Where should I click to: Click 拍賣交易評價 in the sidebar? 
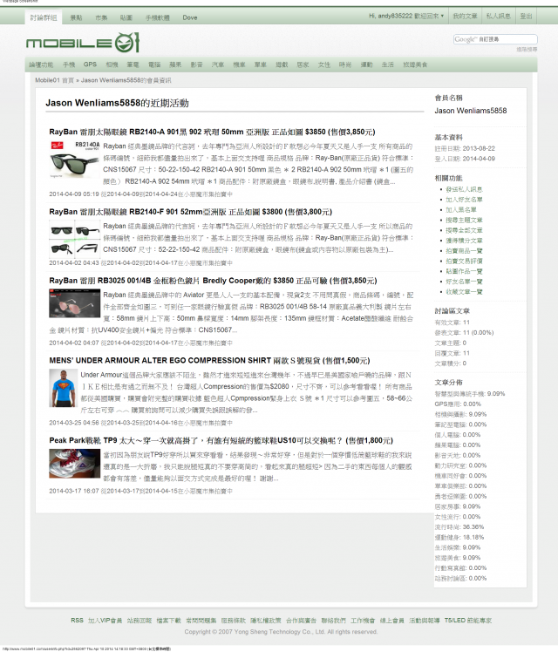(464, 261)
